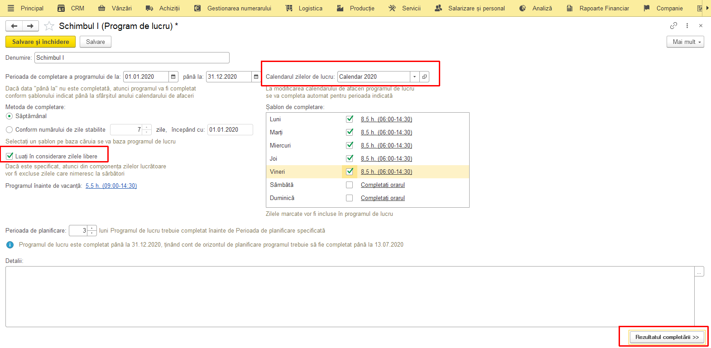Open the three-dots options menu
Image resolution: width=711 pixels, height=348 pixels.
(x=687, y=26)
